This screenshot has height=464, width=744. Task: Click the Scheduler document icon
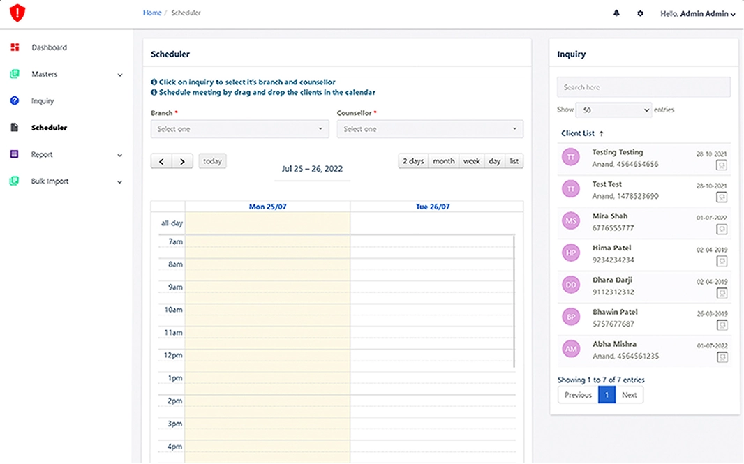pyautogui.click(x=15, y=128)
